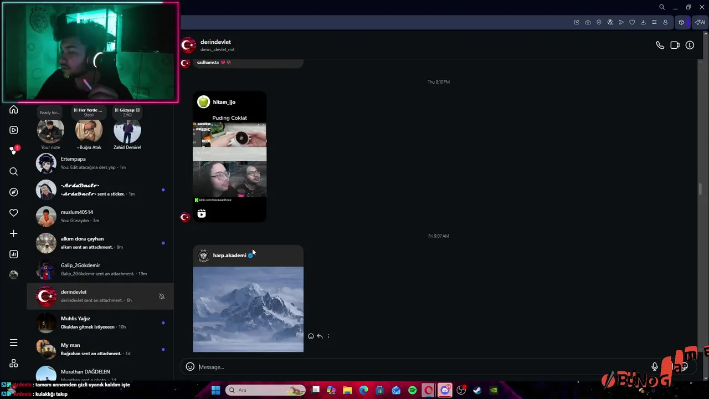Open the Reels icon in sidebar
This screenshot has height=399, width=709.
pyautogui.click(x=14, y=130)
